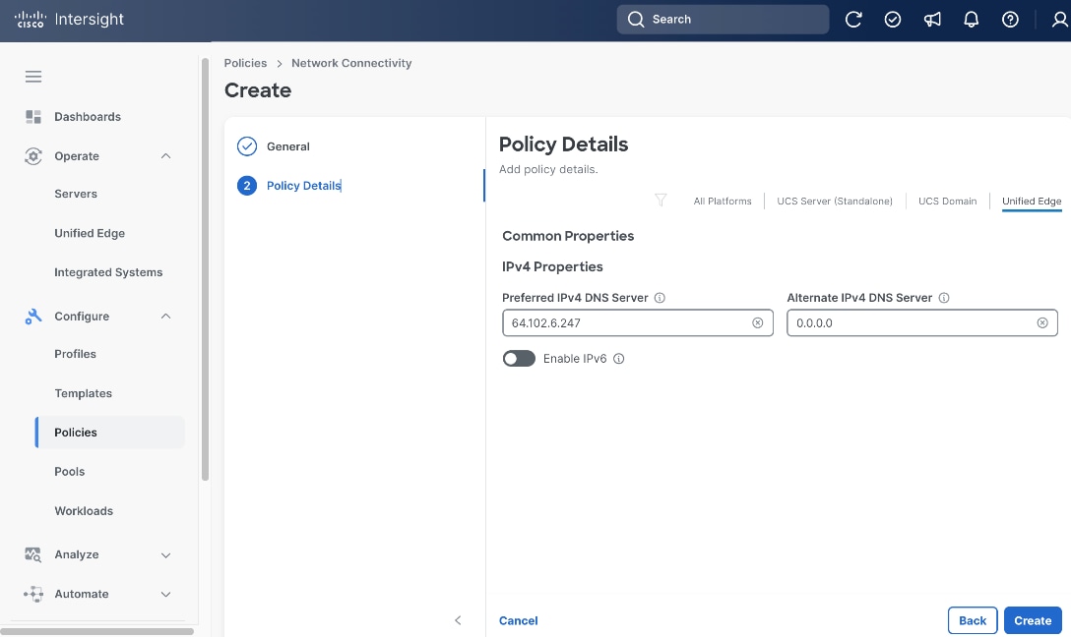Click the Dashboards icon
Viewport: 1071px width, 637px height.
(32, 117)
